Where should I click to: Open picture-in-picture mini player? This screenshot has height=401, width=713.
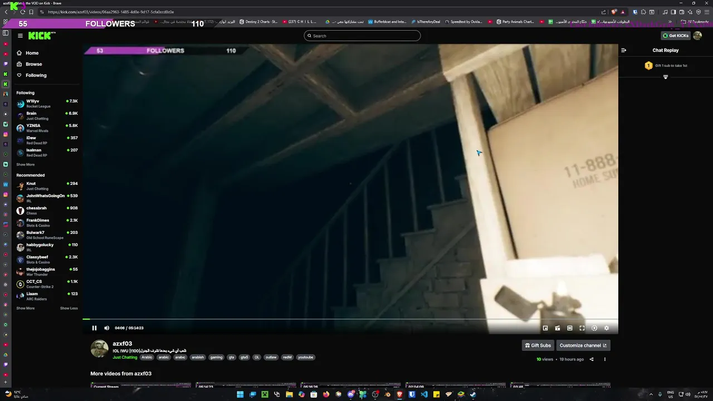545,328
